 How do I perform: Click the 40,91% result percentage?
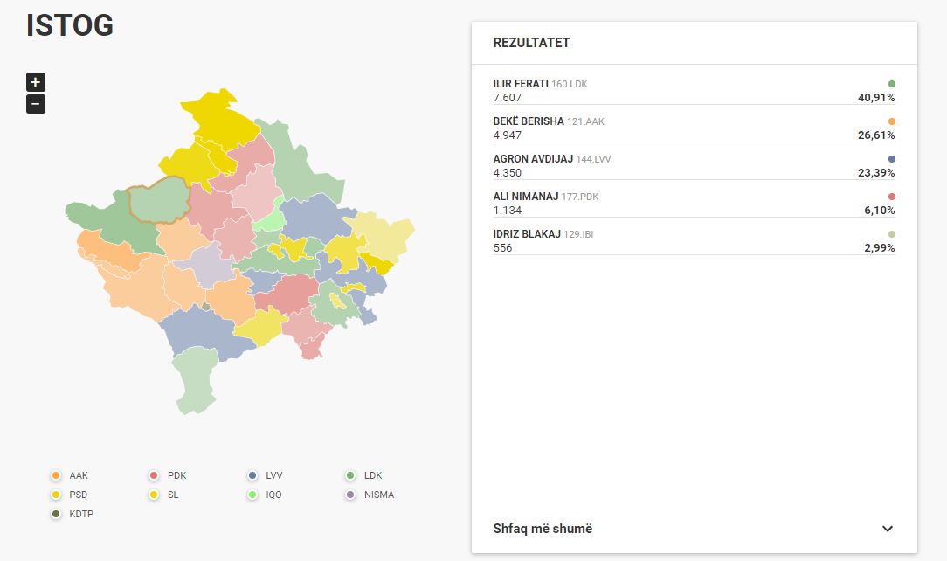(876, 98)
